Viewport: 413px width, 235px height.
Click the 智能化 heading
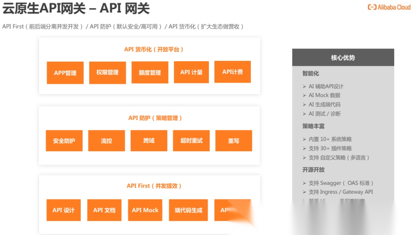coord(311,73)
